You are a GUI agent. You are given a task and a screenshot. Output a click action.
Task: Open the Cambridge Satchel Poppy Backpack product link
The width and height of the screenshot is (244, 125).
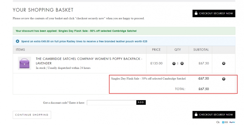89,61
